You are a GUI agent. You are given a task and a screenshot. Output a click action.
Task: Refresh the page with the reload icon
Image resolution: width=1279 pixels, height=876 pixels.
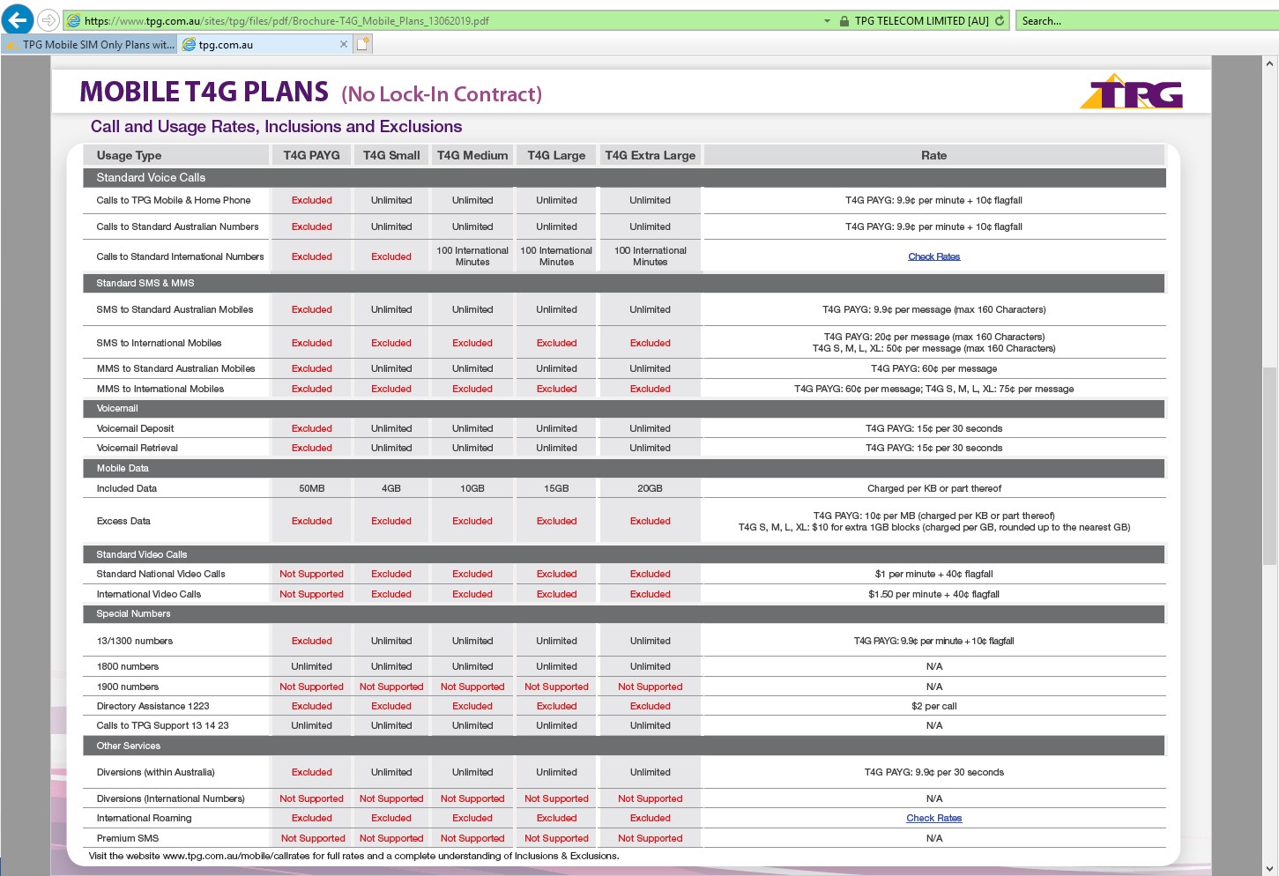point(1000,21)
